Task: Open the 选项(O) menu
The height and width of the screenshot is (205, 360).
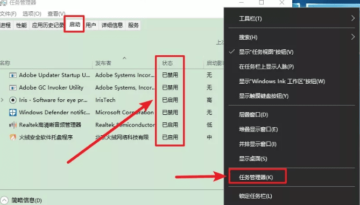Action: pos(32,14)
